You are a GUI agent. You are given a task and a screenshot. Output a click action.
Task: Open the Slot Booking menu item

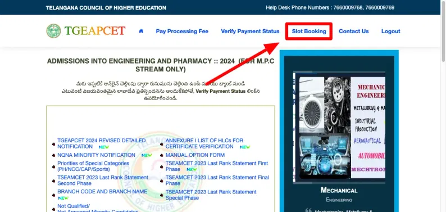click(x=309, y=31)
